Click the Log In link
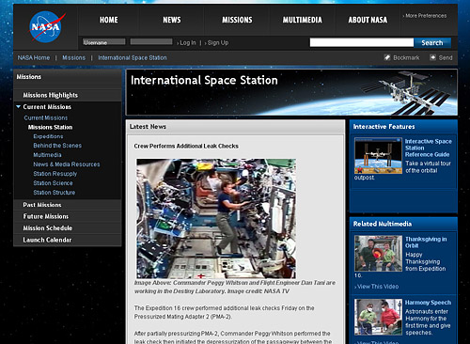 pyautogui.click(x=187, y=43)
